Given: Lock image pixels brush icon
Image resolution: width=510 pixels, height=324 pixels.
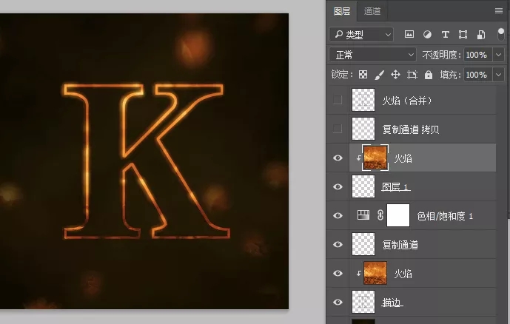Looking at the screenshot, I should coord(379,75).
